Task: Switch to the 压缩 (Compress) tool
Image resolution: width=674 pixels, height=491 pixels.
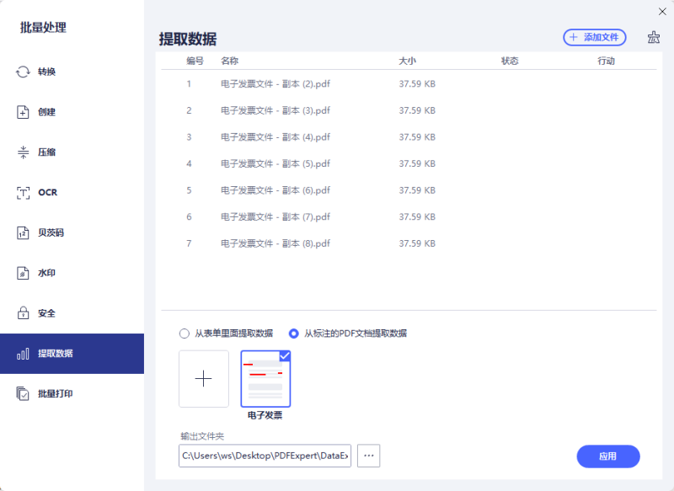Action: (43, 152)
